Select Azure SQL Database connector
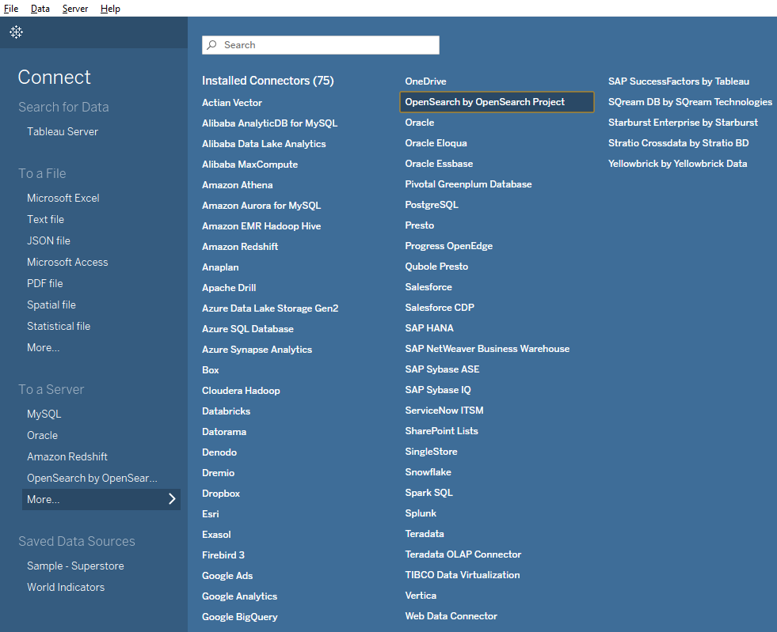777x632 pixels. (x=248, y=328)
